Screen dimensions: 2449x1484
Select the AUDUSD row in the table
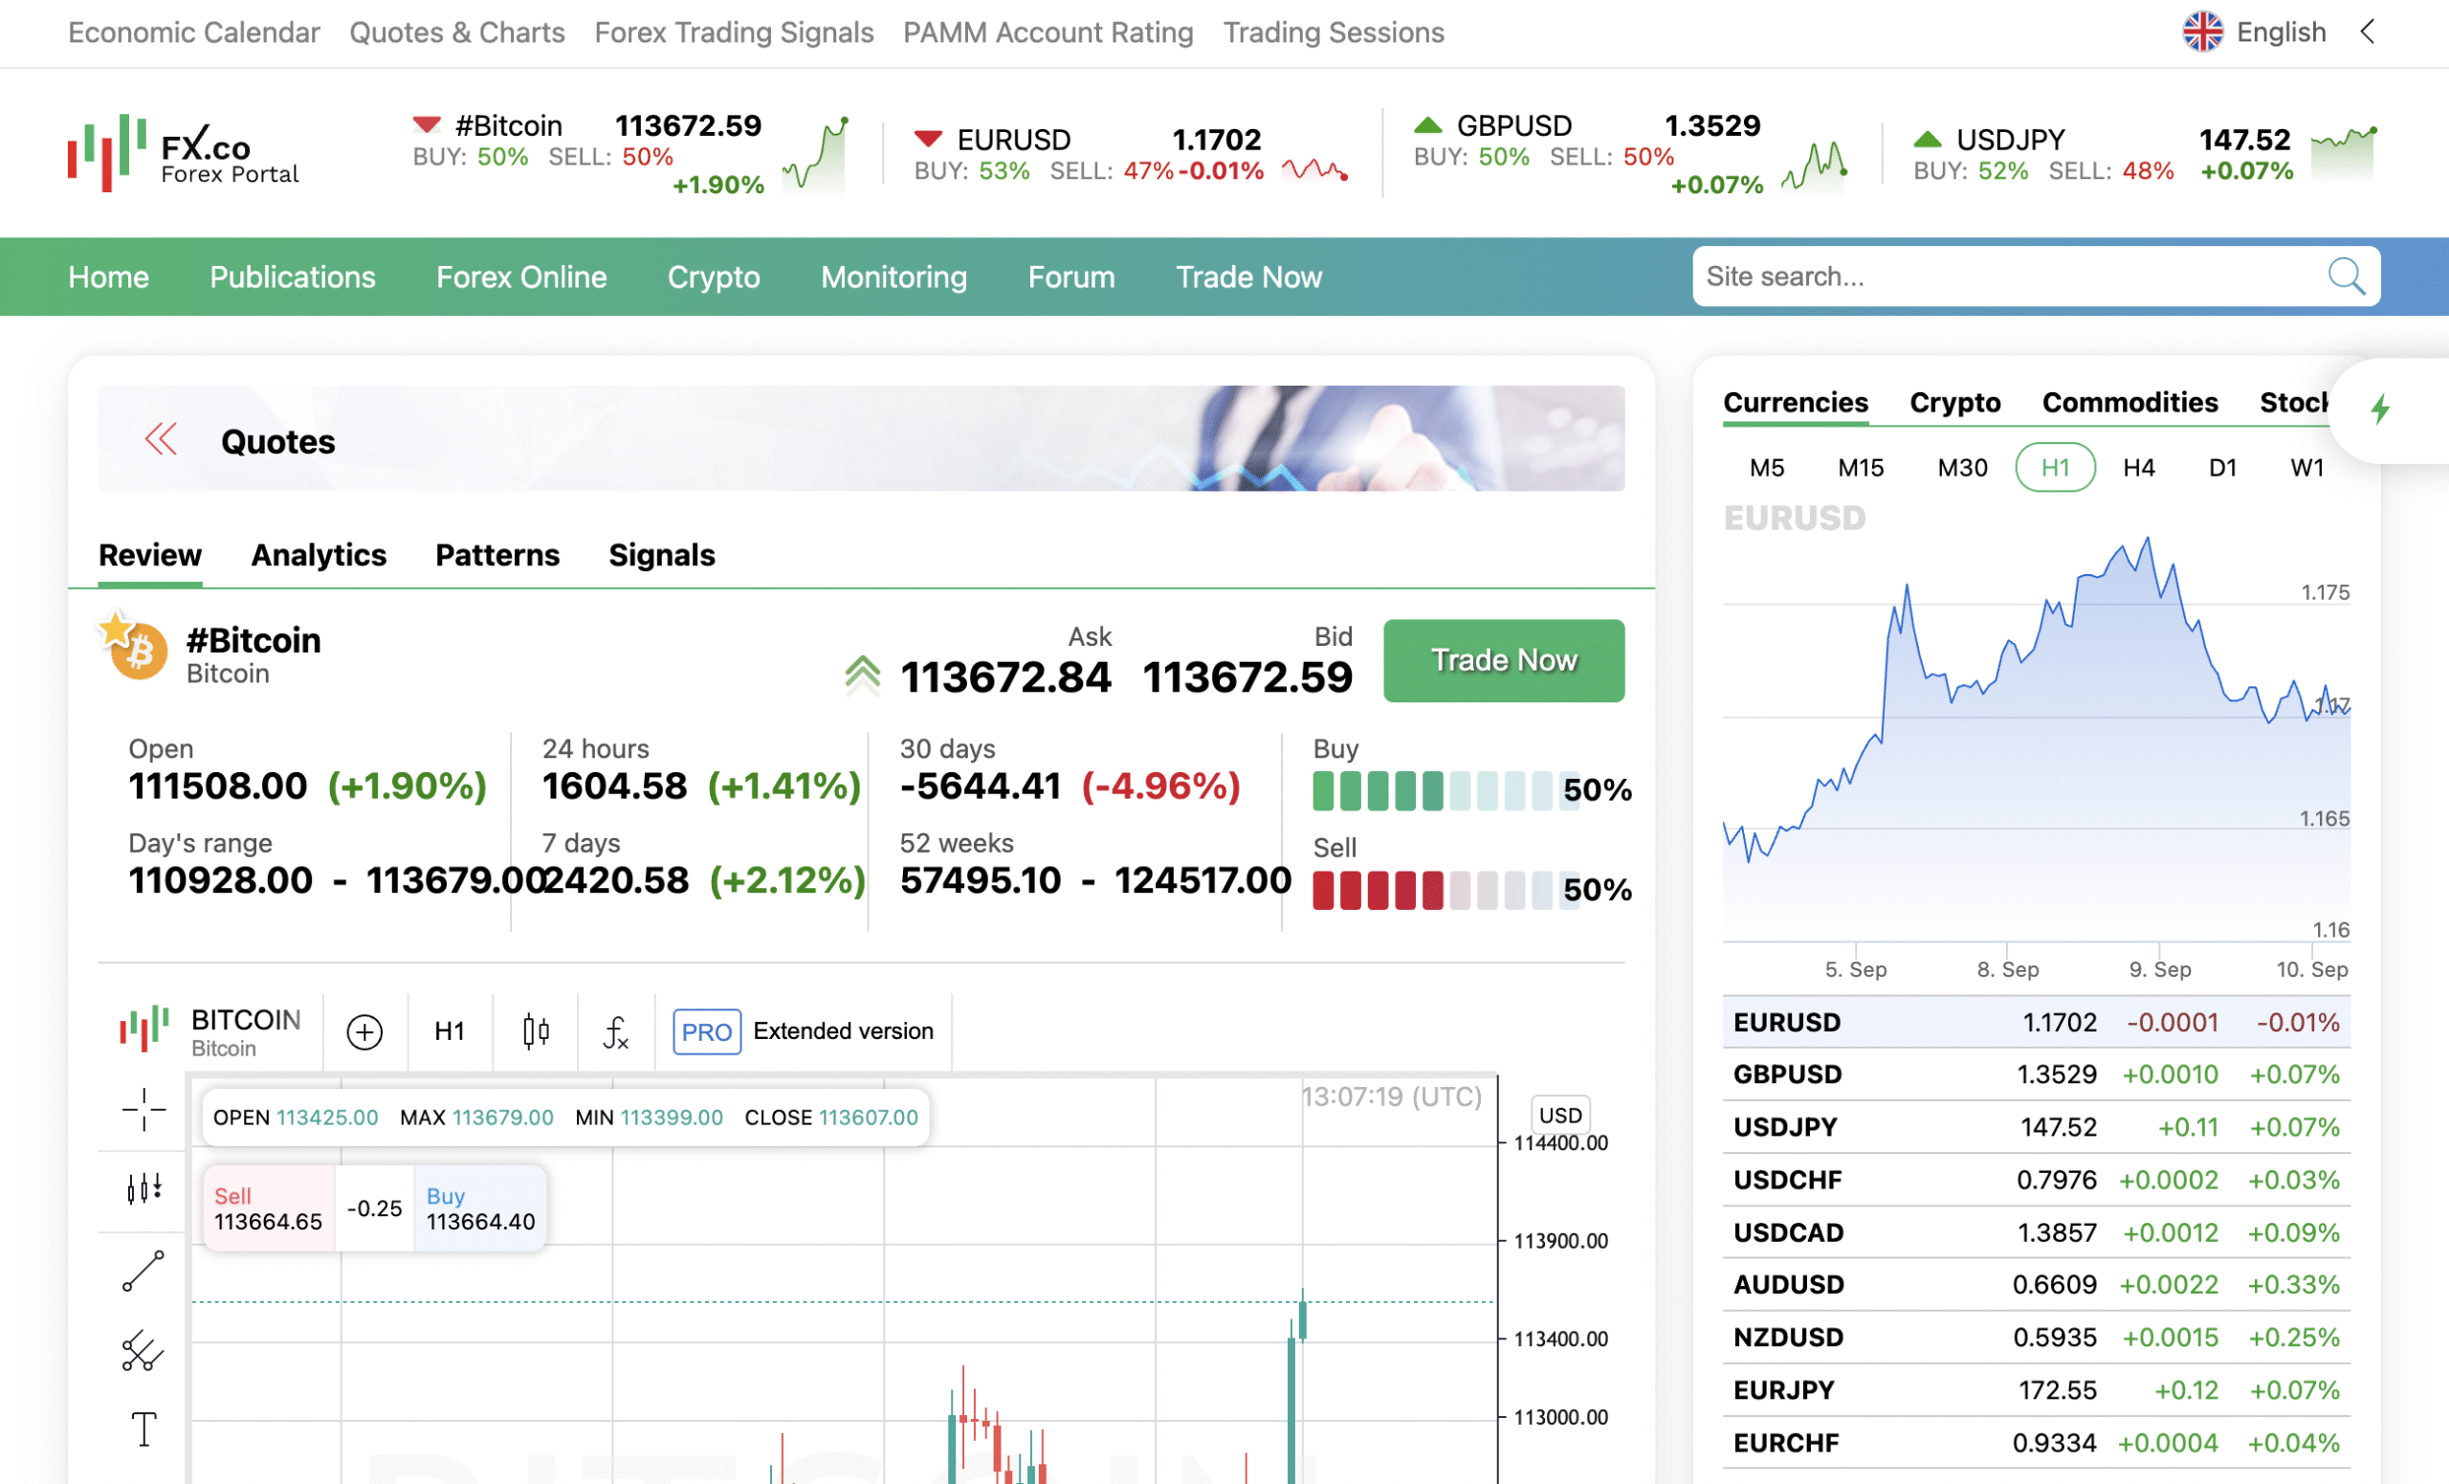click(2036, 1284)
